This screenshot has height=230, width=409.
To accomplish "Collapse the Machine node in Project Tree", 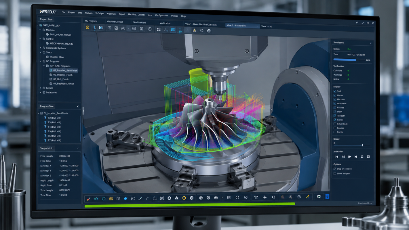I will pos(41,30).
